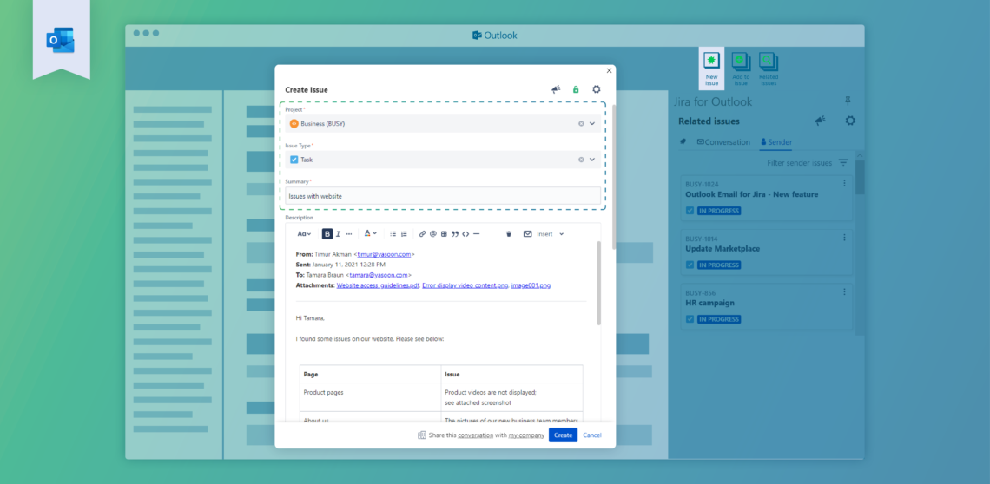Click the Create Issue dialog scrollbar
The image size is (990, 484).
point(614,177)
